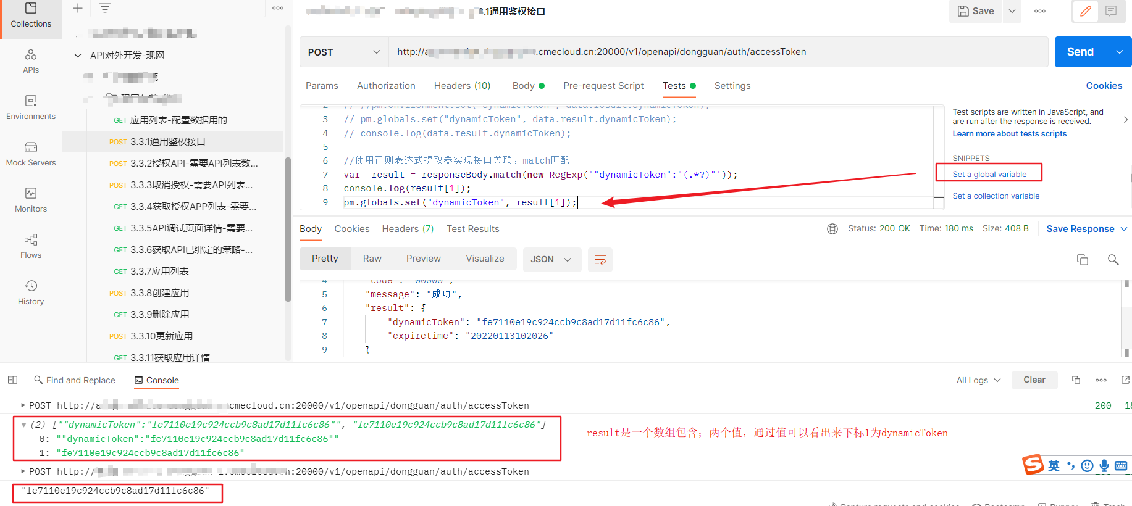Switch to comment mode icon
The width and height of the screenshot is (1132, 506).
pos(1111,11)
